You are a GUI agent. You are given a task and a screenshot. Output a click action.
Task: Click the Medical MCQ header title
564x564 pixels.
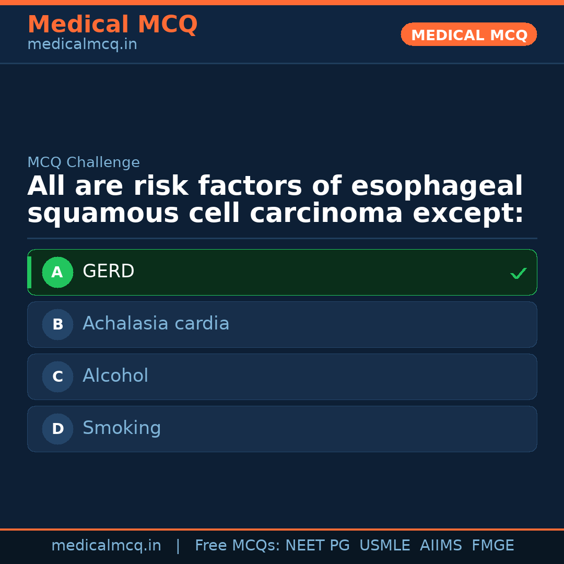click(112, 25)
